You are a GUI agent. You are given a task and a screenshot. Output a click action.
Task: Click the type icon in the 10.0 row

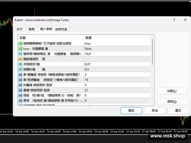point(20,54)
